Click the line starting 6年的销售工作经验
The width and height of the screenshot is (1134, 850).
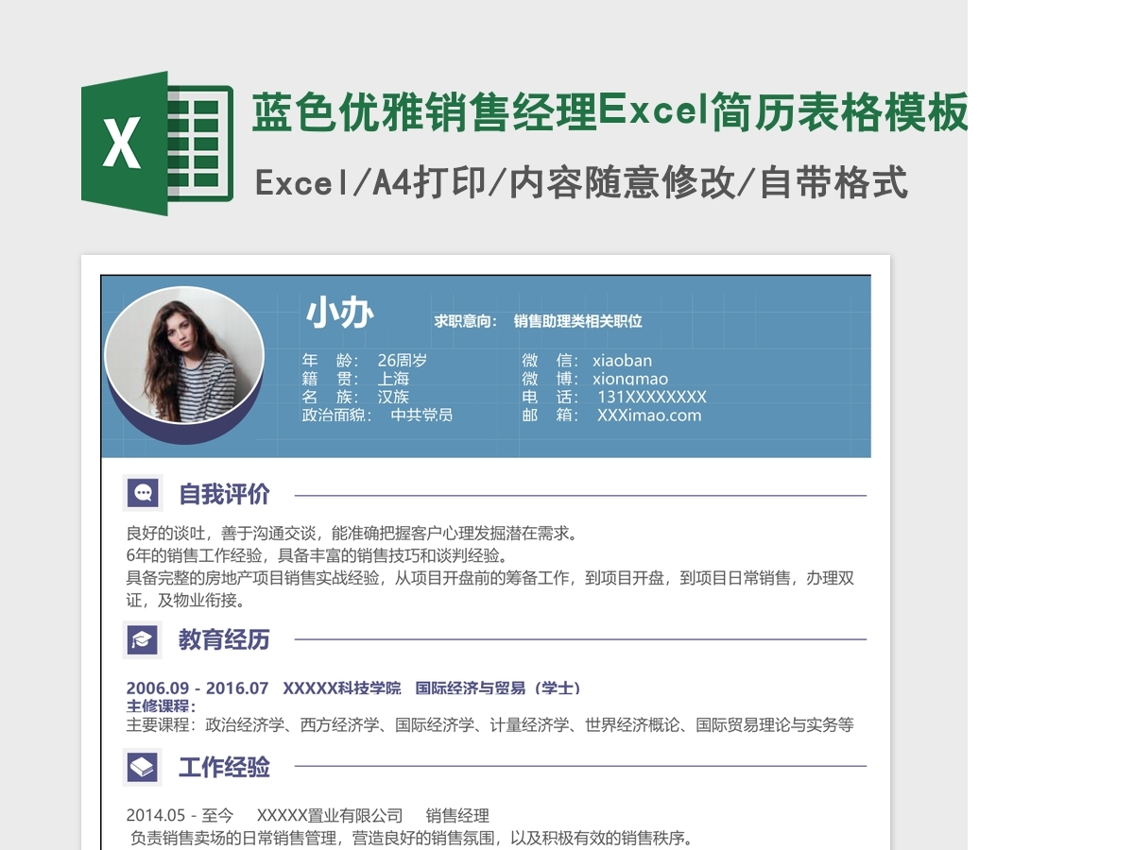coord(319,555)
